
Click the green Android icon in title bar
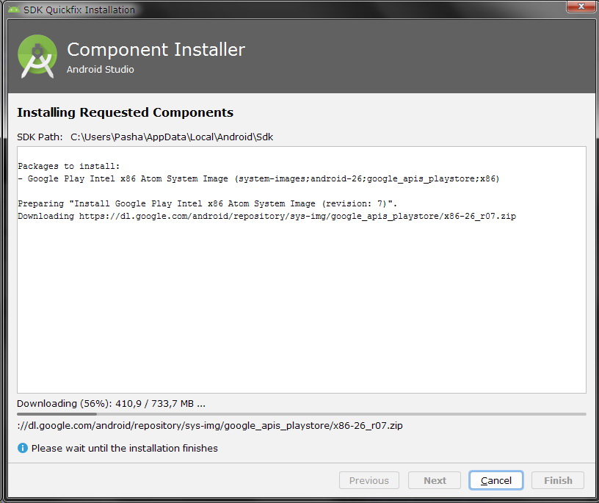pyautogui.click(x=14, y=10)
